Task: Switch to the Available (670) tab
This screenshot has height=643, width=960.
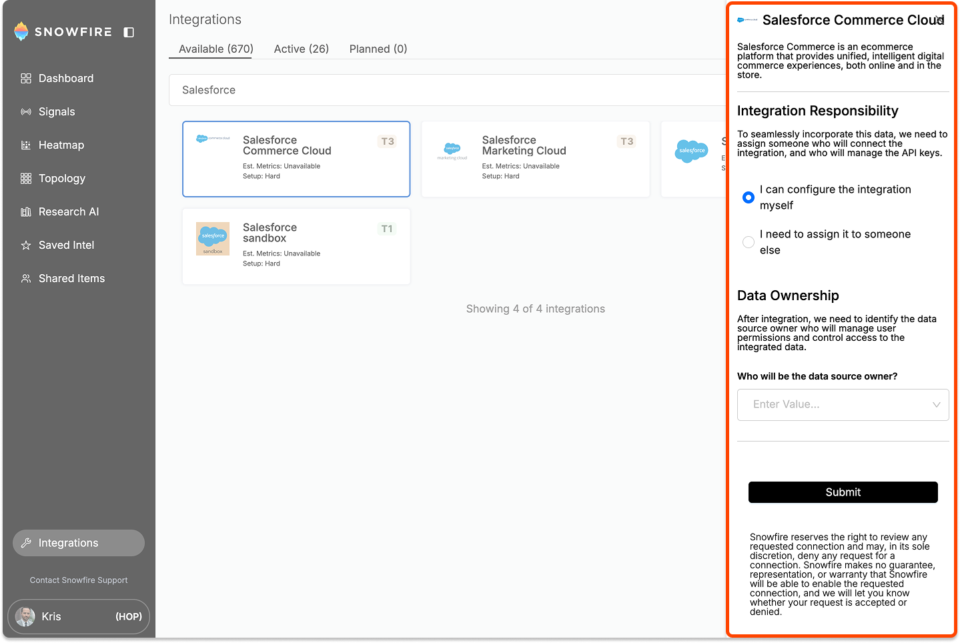Action: click(216, 49)
